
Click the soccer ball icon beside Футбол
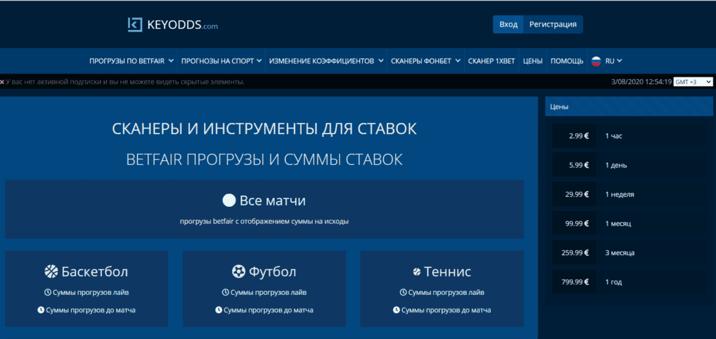[239, 272]
